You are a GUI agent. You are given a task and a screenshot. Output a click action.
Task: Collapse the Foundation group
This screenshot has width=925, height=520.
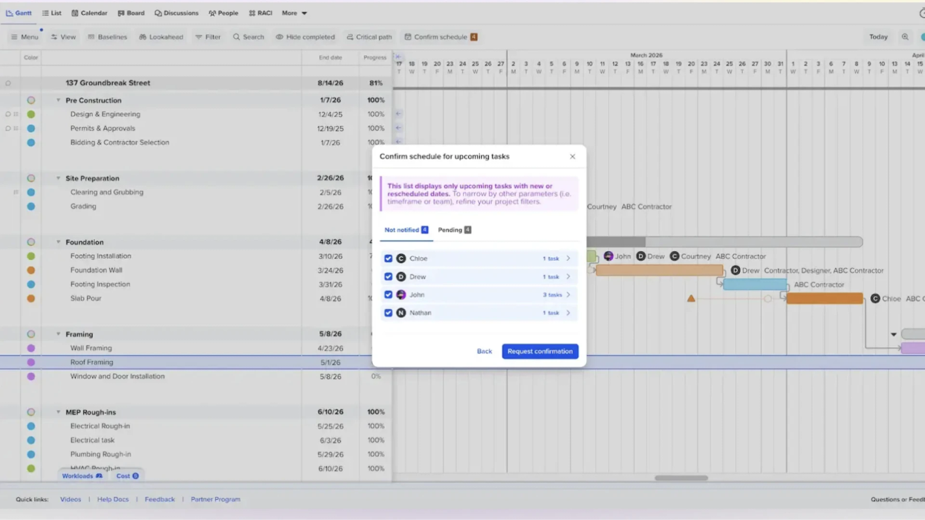(58, 242)
